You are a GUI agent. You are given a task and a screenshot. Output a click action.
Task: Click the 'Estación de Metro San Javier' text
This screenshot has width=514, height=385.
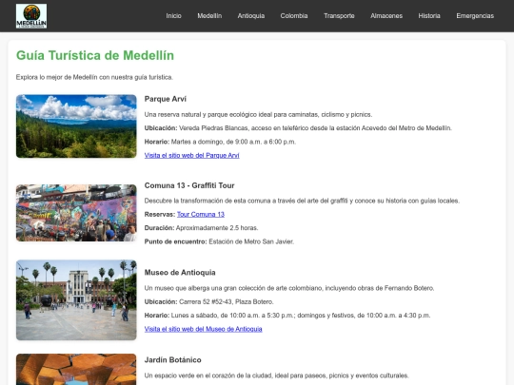[251, 241]
